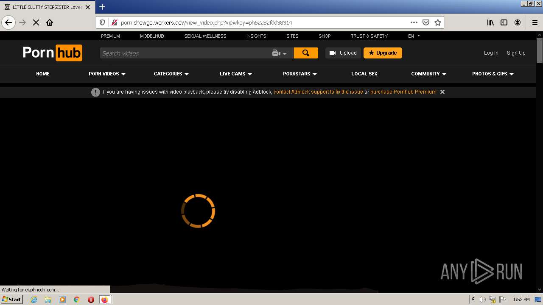Focus the Search videos input field
This screenshot has width=543, height=305.
[185, 53]
